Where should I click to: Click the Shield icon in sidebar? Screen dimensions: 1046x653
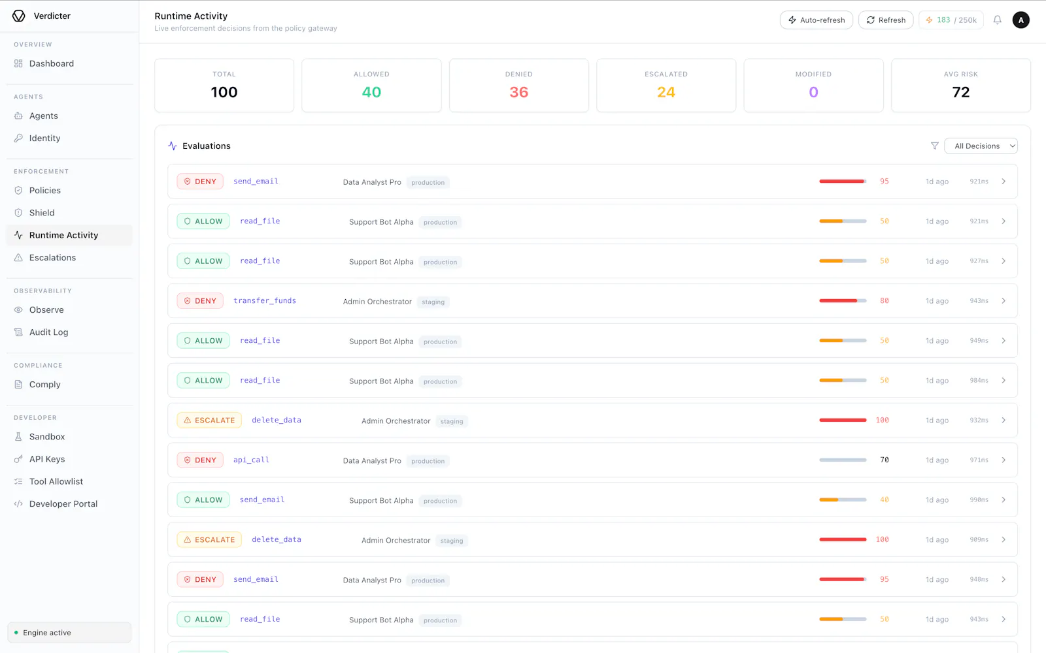(18, 213)
